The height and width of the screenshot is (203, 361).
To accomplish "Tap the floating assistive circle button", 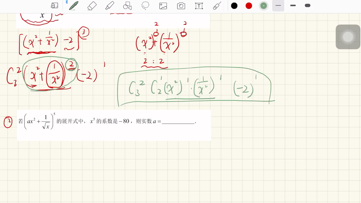I will pos(348,37).
